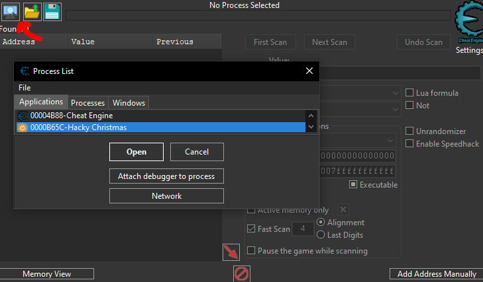The image size is (483, 282).
Task: Click the Cheat Engine row icon in list
Action: click(22, 116)
